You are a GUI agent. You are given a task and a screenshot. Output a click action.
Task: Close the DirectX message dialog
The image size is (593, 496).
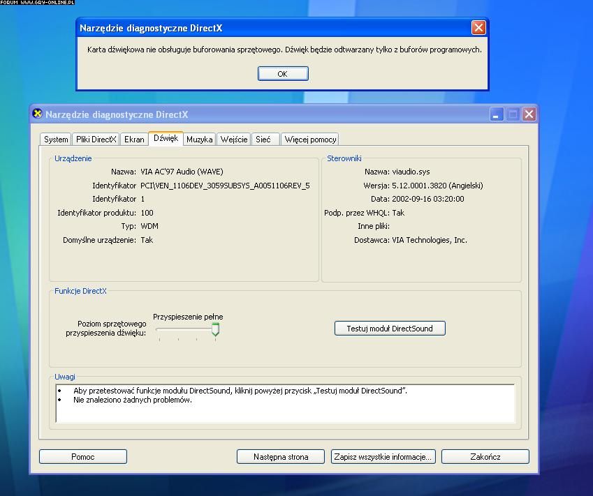(x=478, y=28)
